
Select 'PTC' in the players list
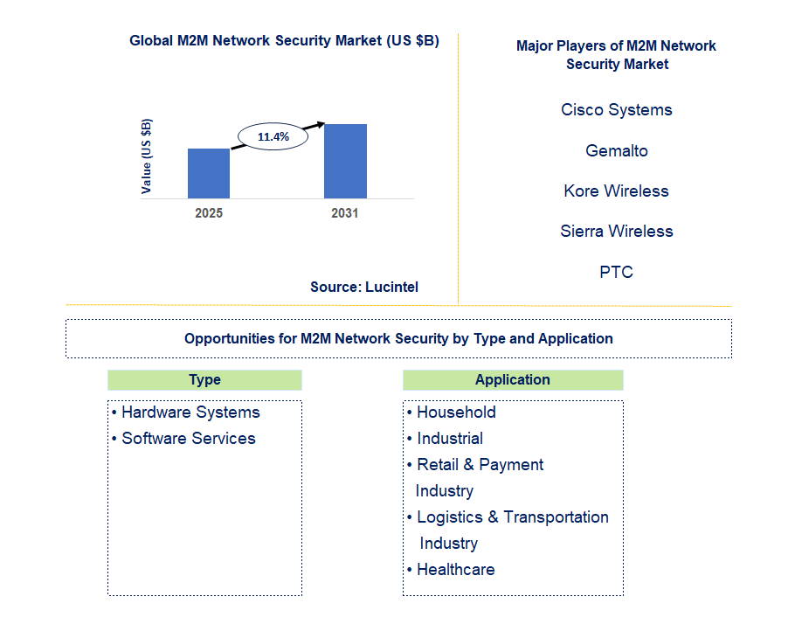[x=616, y=272]
